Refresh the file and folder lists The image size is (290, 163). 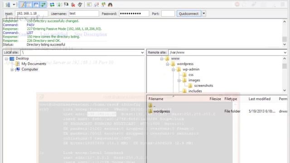click(x=52, y=5)
